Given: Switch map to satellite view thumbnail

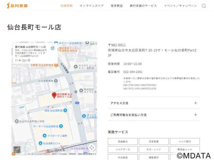Looking at the screenshot, I should [17, 150].
